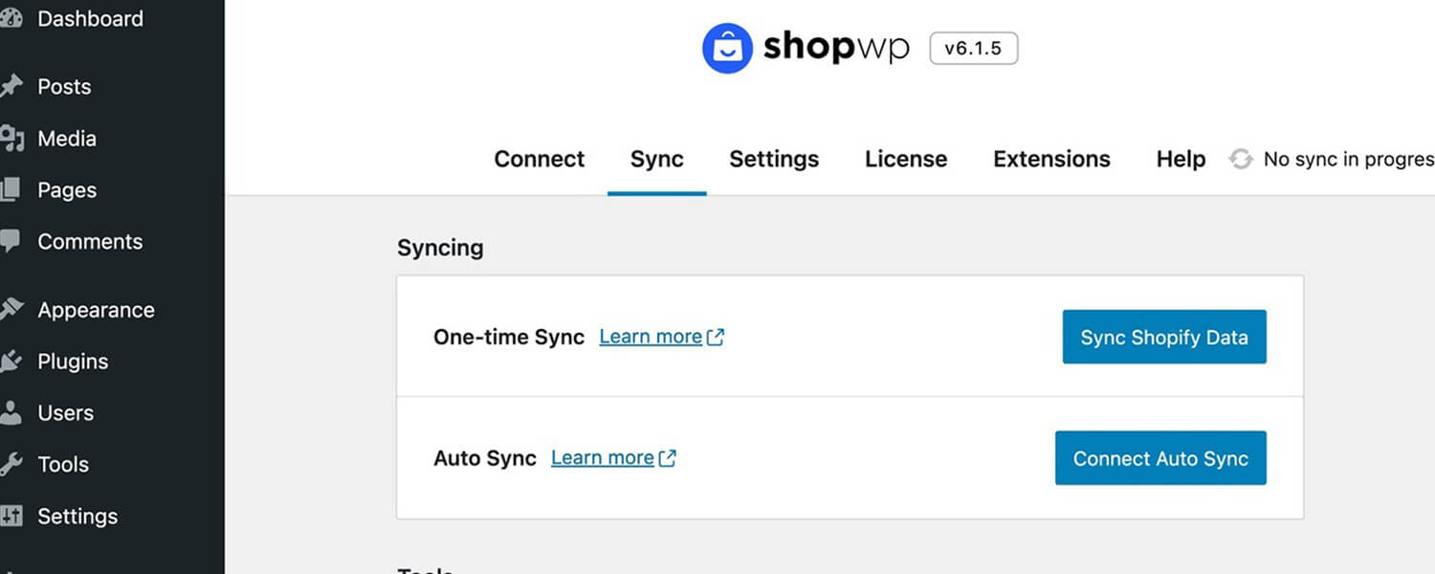The image size is (1435, 574).
Task: Click the 'One-time Sync' label
Action: pos(509,337)
